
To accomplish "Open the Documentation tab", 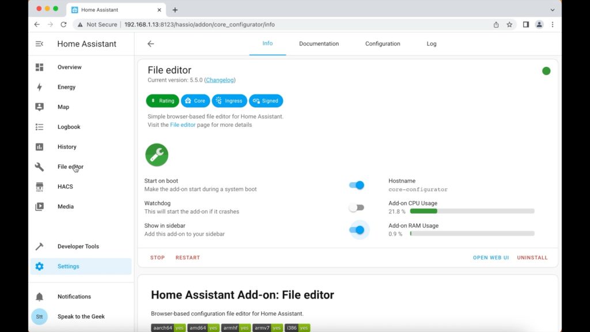I will click(x=319, y=44).
